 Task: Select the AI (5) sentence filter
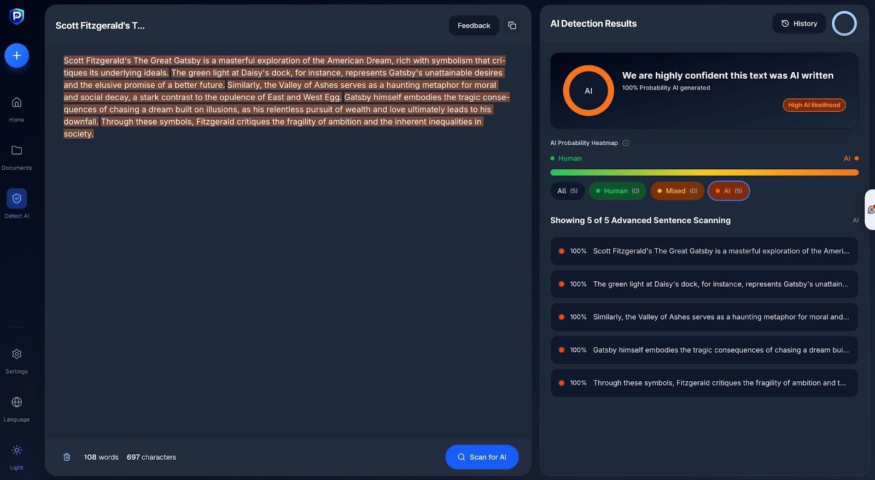728,191
